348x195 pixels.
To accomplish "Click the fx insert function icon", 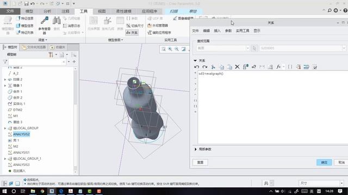I will tap(278, 67).
